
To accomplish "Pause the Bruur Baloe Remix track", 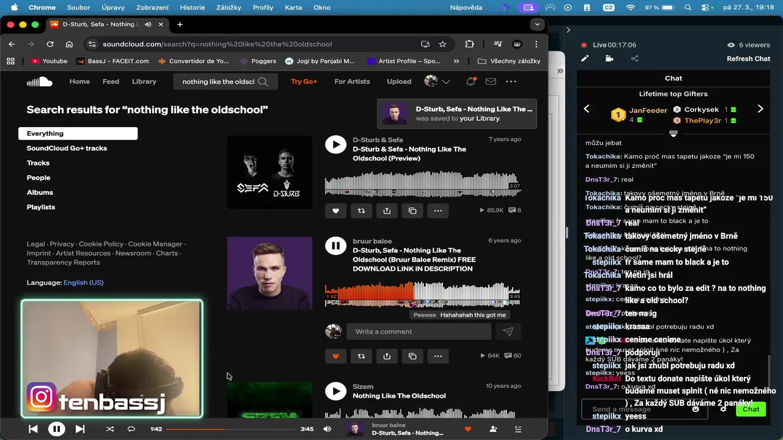I will tap(335, 246).
